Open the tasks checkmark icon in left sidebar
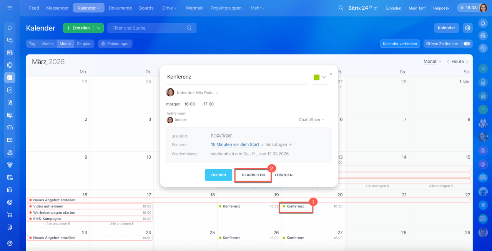 (10, 90)
